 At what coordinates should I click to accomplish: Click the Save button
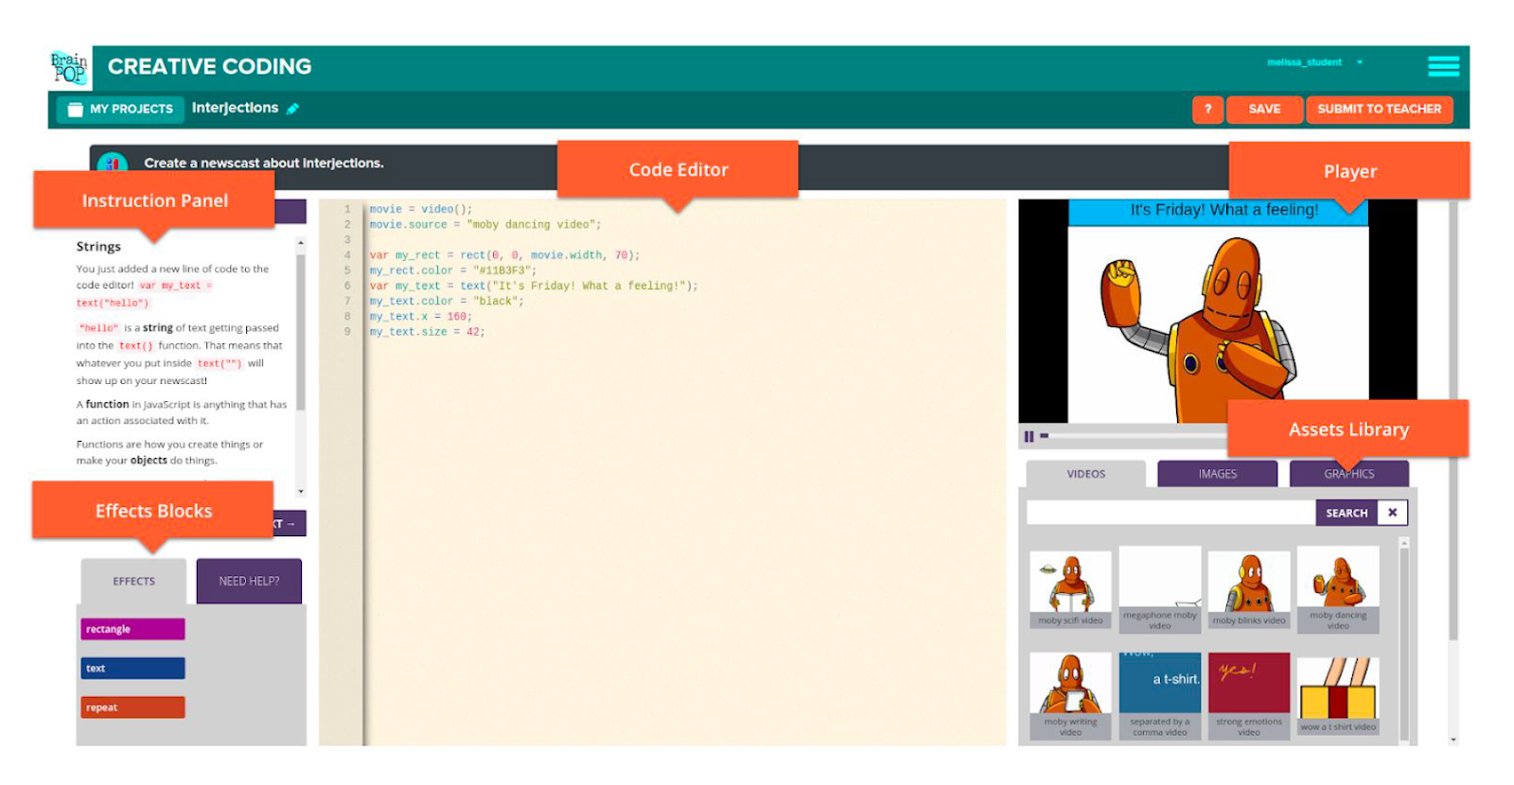click(1264, 110)
